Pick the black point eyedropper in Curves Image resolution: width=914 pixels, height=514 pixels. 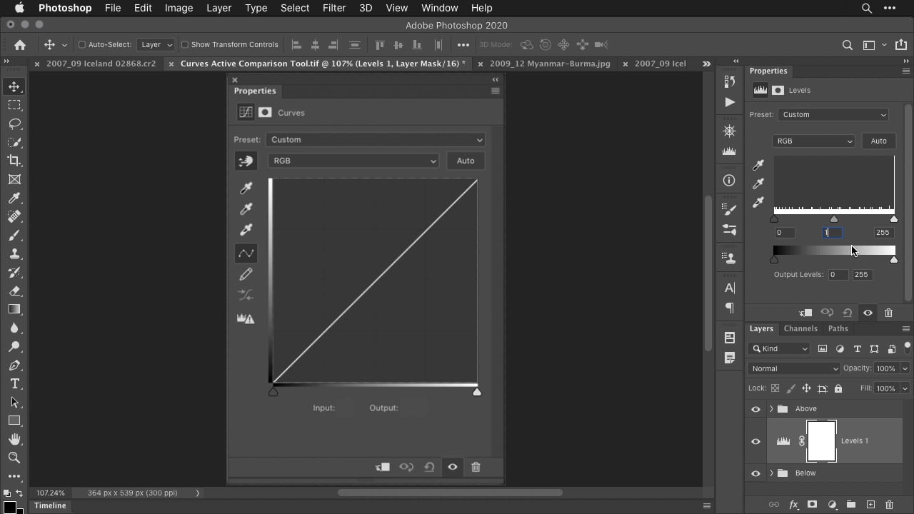click(x=246, y=188)
